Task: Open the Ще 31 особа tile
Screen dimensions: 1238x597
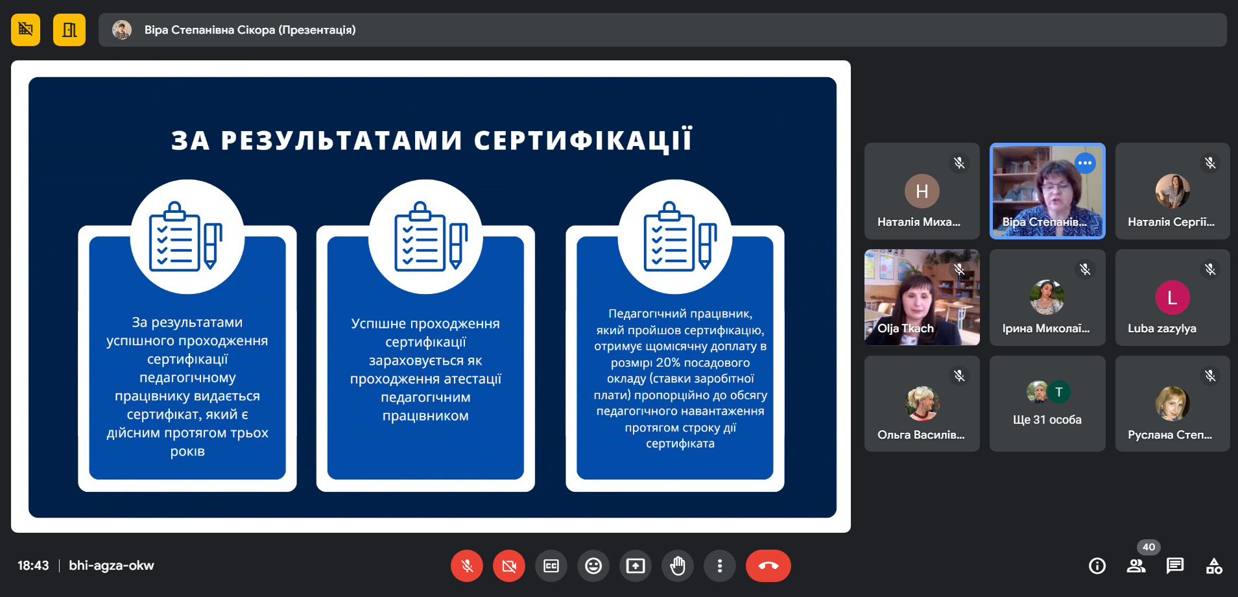Action: click(x=1047, y=404)
